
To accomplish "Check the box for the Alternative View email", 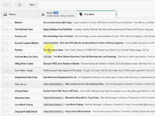I will pyautogui.click(x=4, y=98).
